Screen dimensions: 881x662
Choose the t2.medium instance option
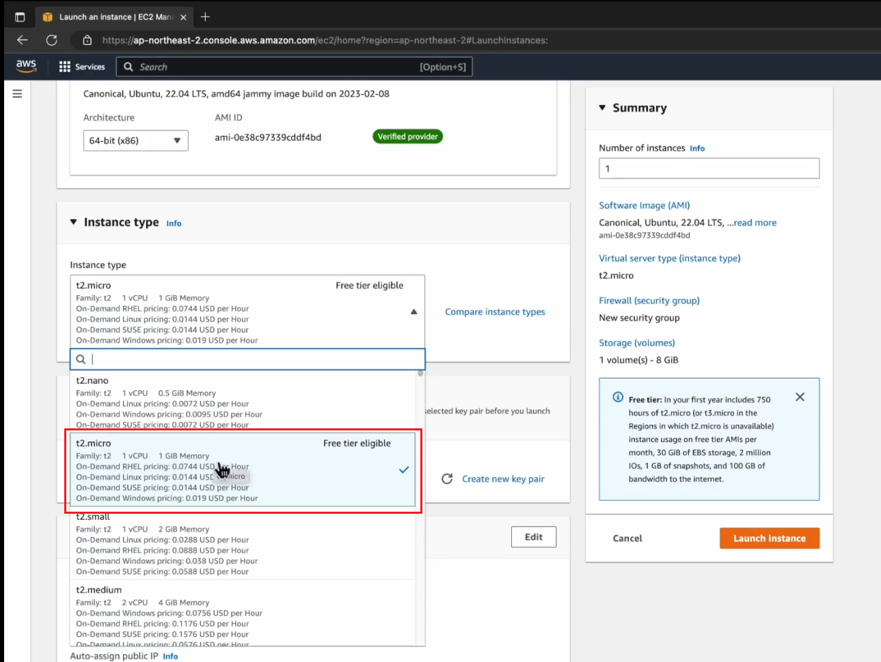(x=243, y=615)
